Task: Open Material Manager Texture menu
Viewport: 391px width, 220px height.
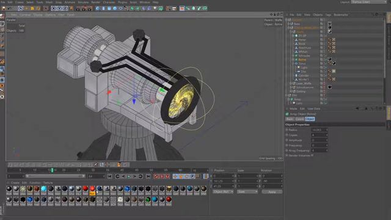Action: [x=48, y=183]
